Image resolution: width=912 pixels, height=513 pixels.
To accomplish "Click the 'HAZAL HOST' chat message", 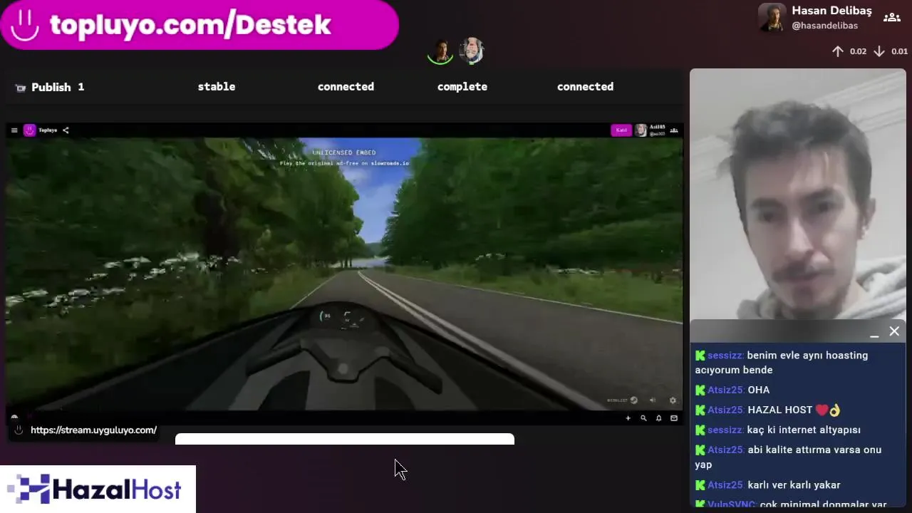I will tap(768, 410).
